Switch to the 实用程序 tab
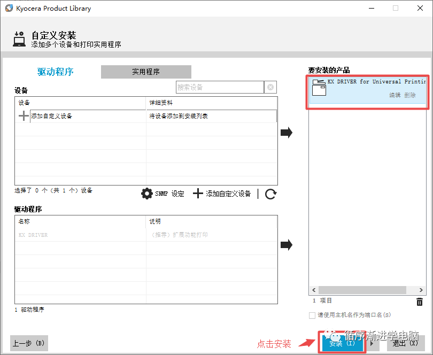Viewport: 433px width, 355px height. 146,72
